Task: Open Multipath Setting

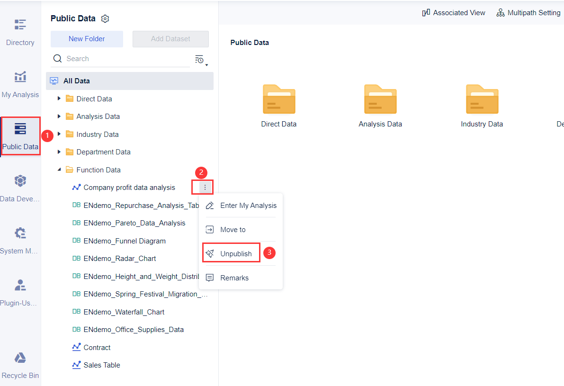Action: pos(528,13)
